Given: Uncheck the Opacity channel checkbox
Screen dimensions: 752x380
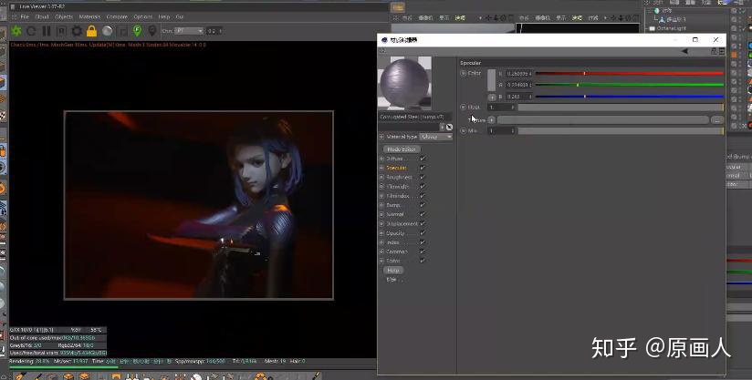Looking at the screenshot, I should [x=423, y=233].
